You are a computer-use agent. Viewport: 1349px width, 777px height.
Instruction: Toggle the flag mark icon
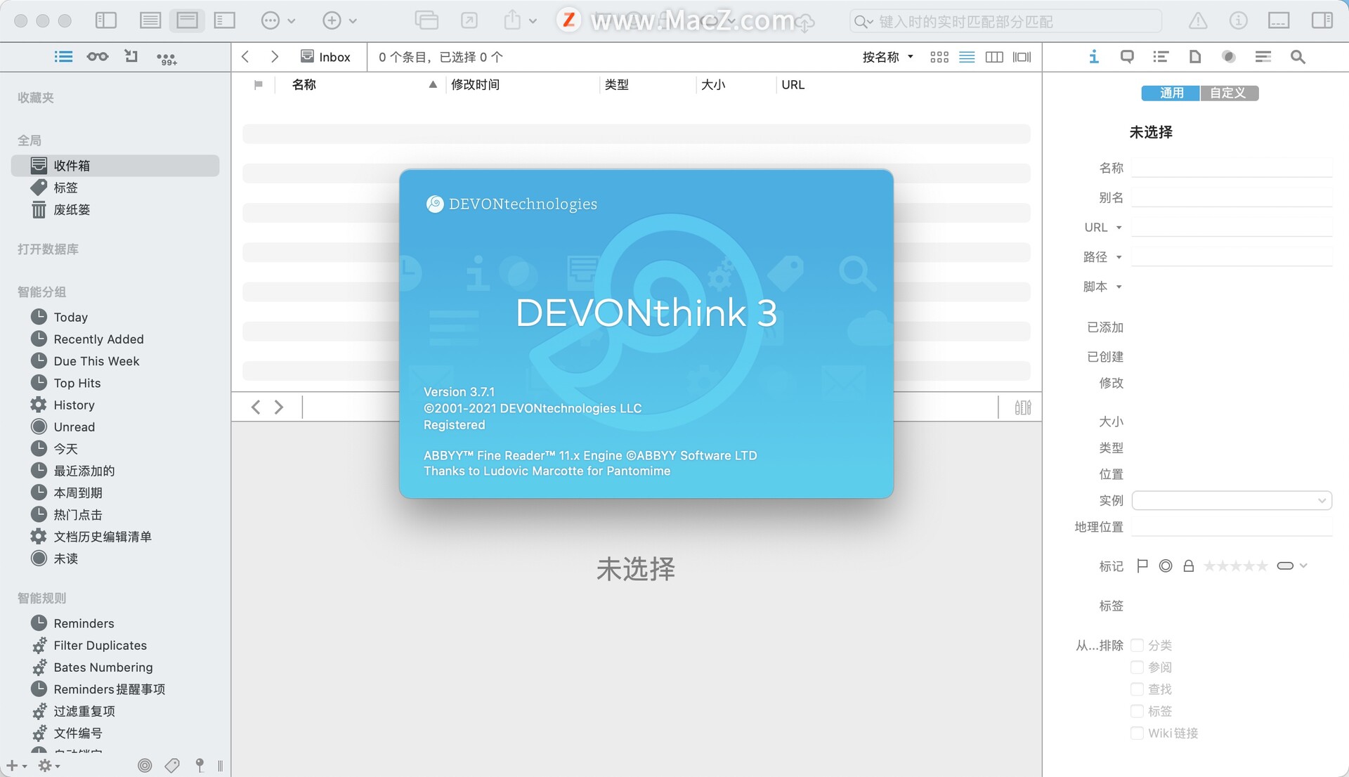[1142, 566]
